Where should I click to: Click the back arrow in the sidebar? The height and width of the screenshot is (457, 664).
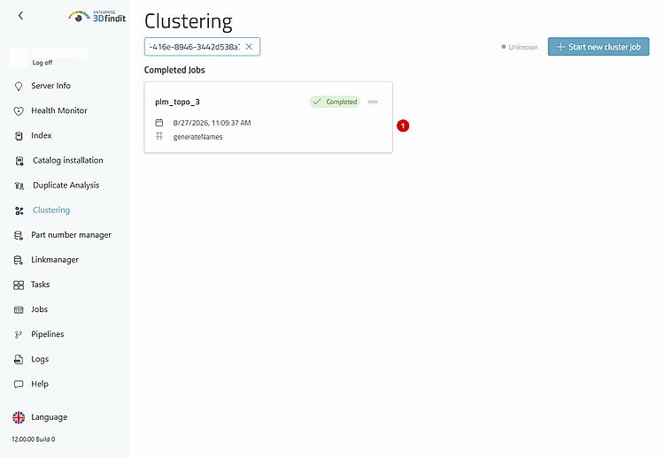[x=20, y=16]
